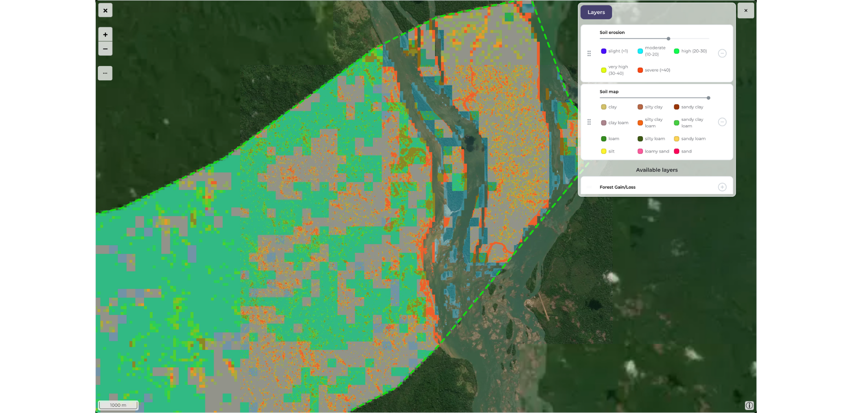The image size is (852, 413).
Task: Open the Layers tab
Action: click(596, 12)
